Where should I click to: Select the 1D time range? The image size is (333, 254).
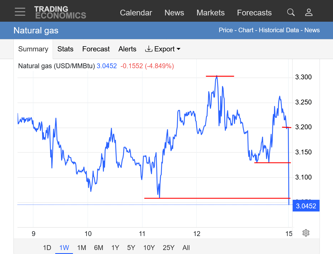tap(47, 247)
